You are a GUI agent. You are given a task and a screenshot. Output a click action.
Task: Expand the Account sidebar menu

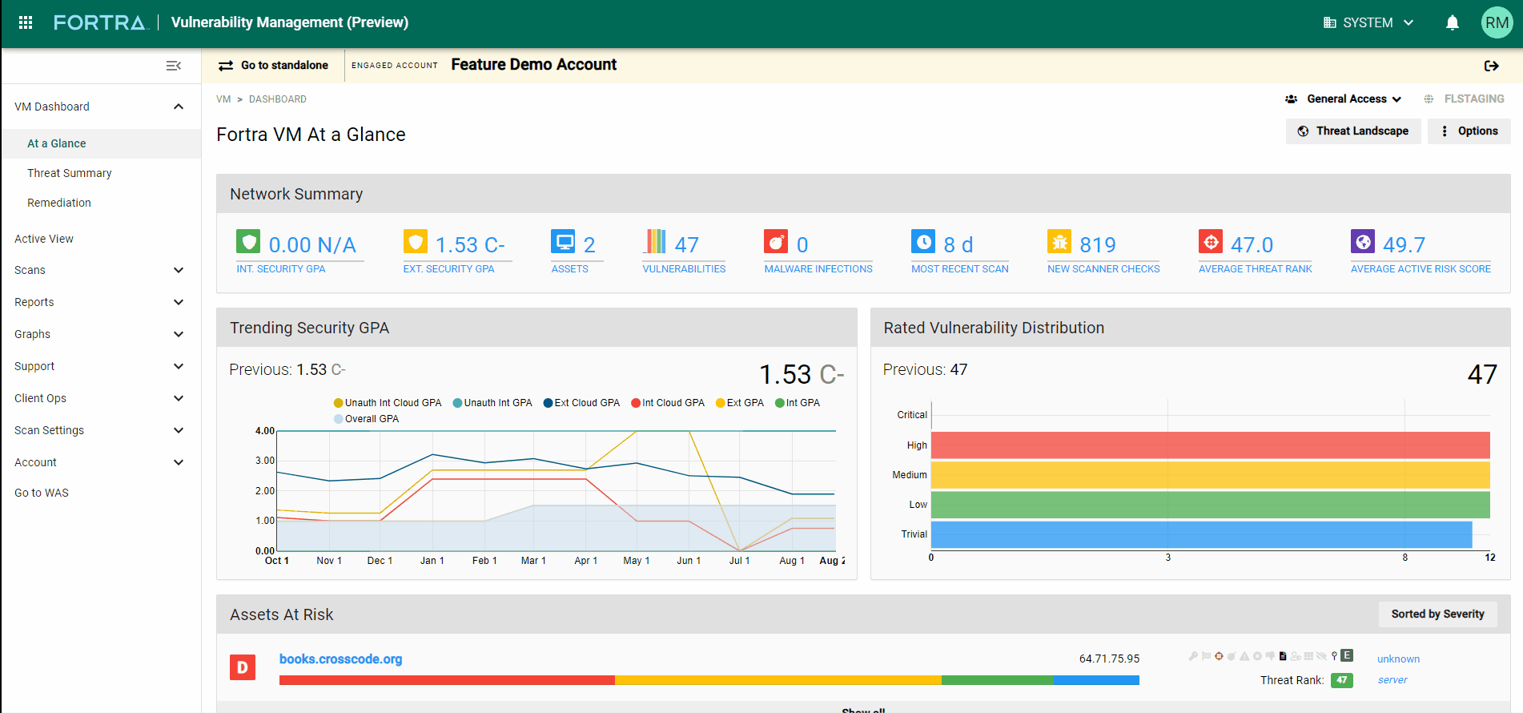click(179, 462)
